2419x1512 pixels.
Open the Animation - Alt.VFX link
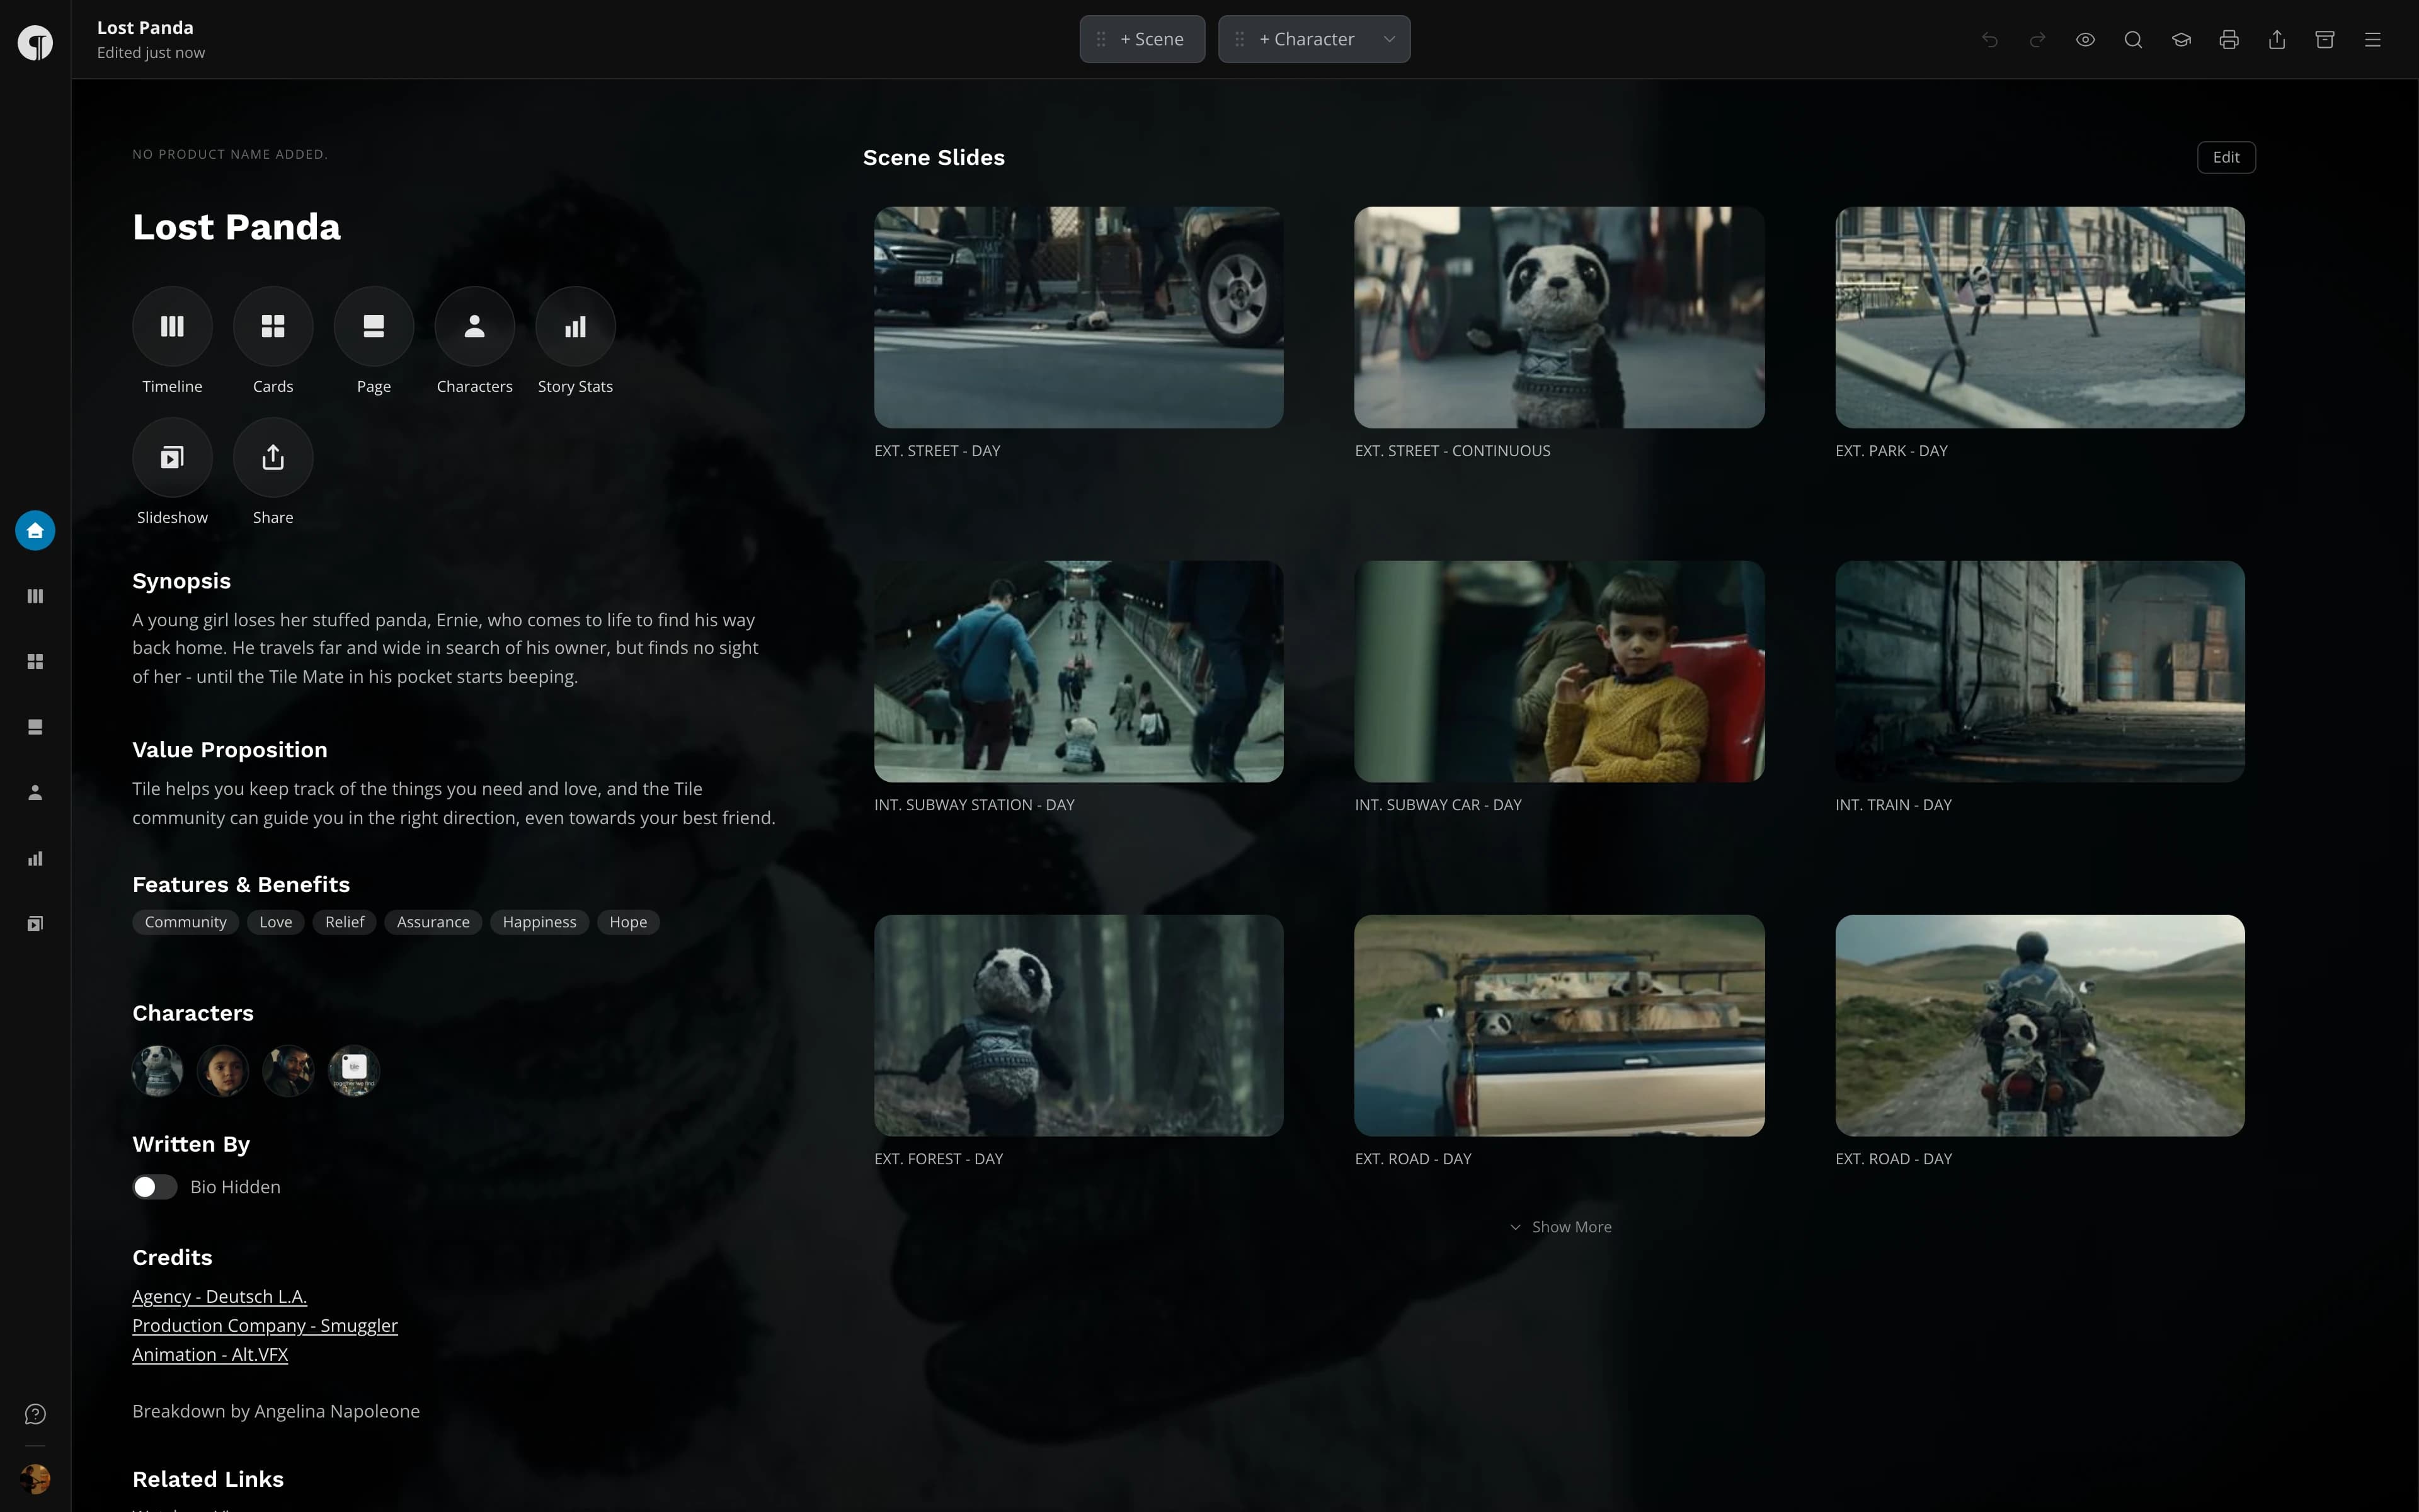[x=210, y=1355]
